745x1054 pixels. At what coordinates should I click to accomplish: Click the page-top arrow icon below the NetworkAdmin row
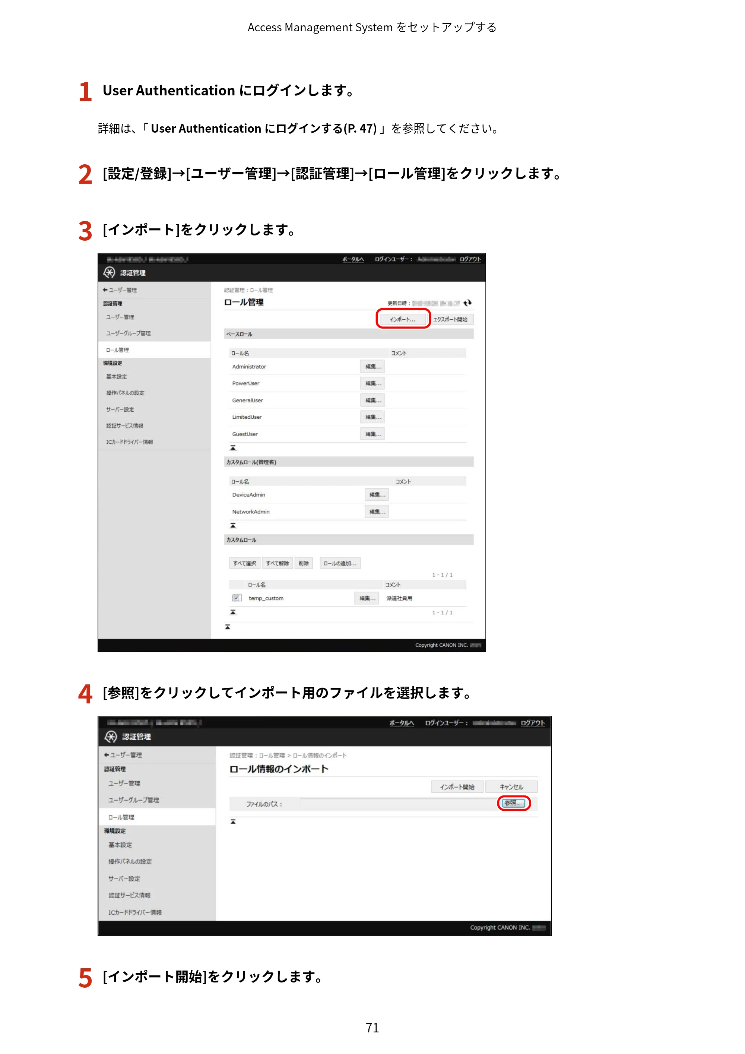[233, 525]
